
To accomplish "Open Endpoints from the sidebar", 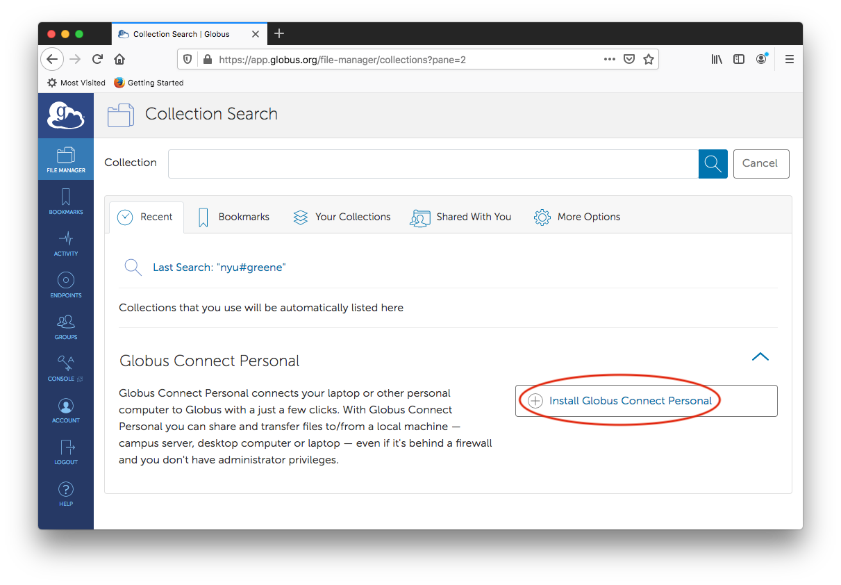I will (66, 284).
